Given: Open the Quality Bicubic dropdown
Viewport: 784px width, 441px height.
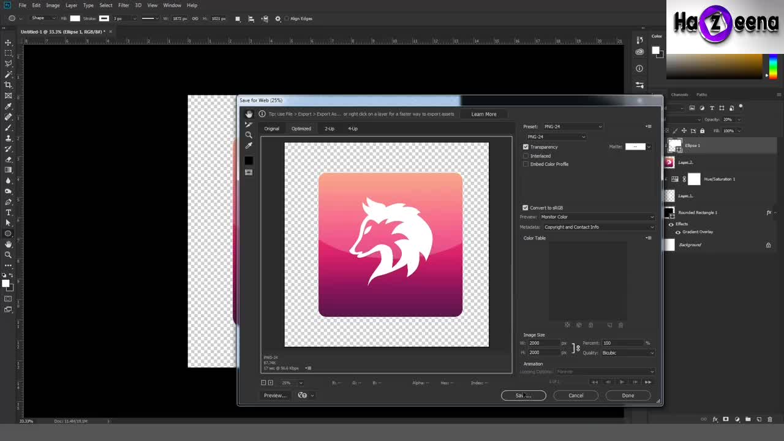Looking at the screenshot, I should click(x=628, y=353).
